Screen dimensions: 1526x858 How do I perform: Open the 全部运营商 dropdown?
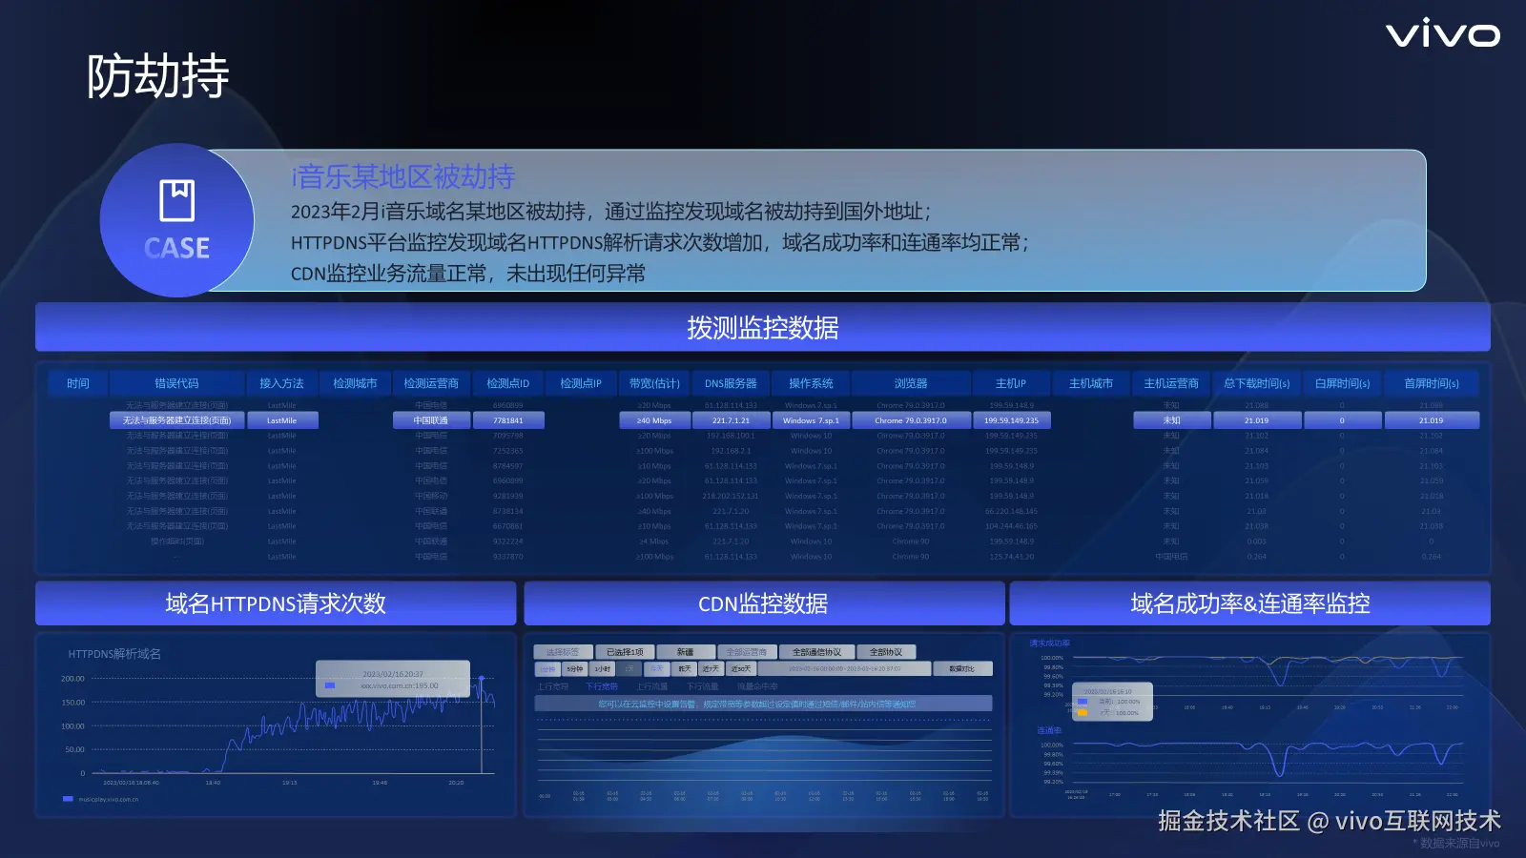pyautogui.click(x=747, y=652)
